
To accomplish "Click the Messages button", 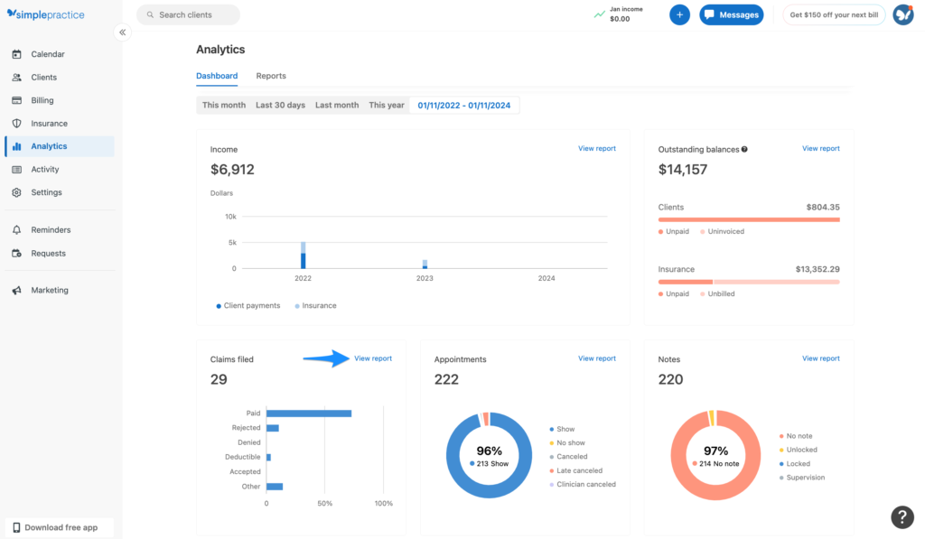I will [x=732, y=14].
